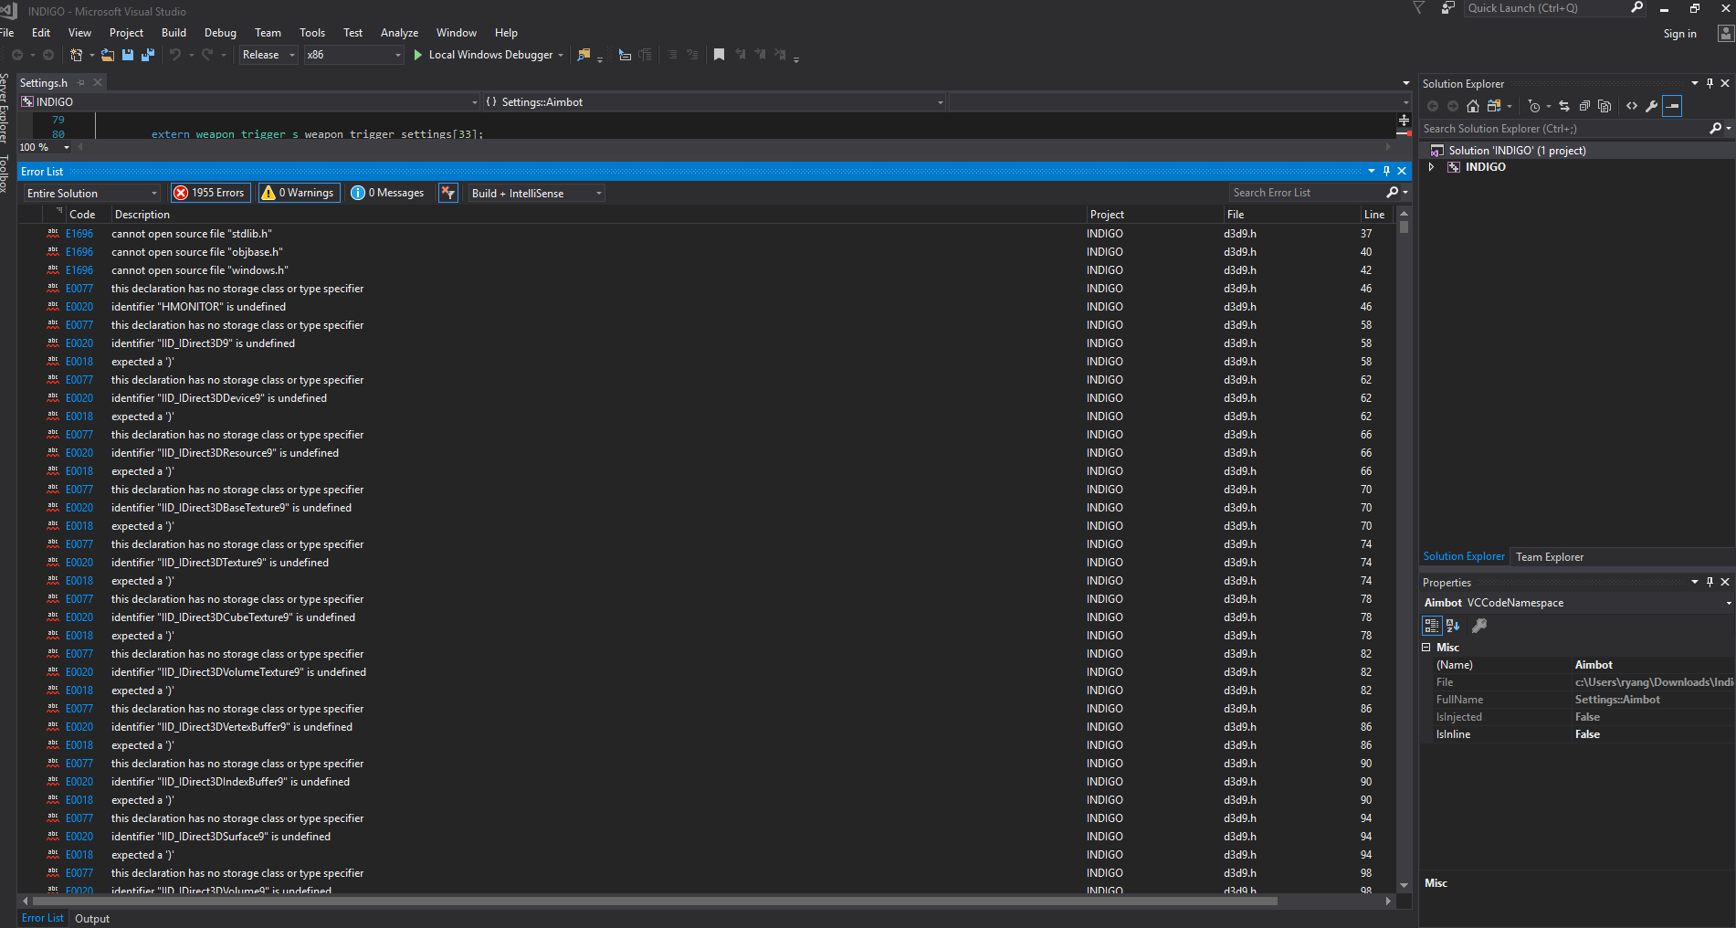
Task: Switch to the Team Explorer tab
Action: click(1550, 557)
